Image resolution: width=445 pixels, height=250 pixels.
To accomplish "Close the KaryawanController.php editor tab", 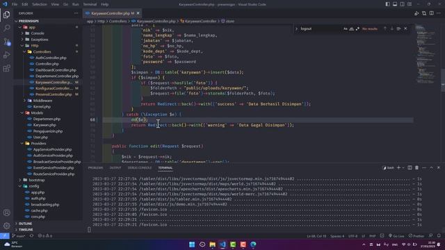I will coord(138,13).
